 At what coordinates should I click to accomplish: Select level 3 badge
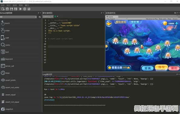134,41
